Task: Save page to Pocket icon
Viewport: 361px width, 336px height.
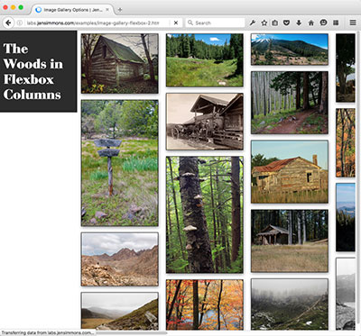Action: click(286, 23)
